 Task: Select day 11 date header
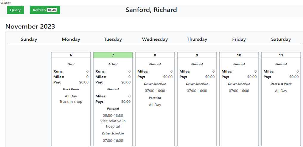tap(281, 55)
